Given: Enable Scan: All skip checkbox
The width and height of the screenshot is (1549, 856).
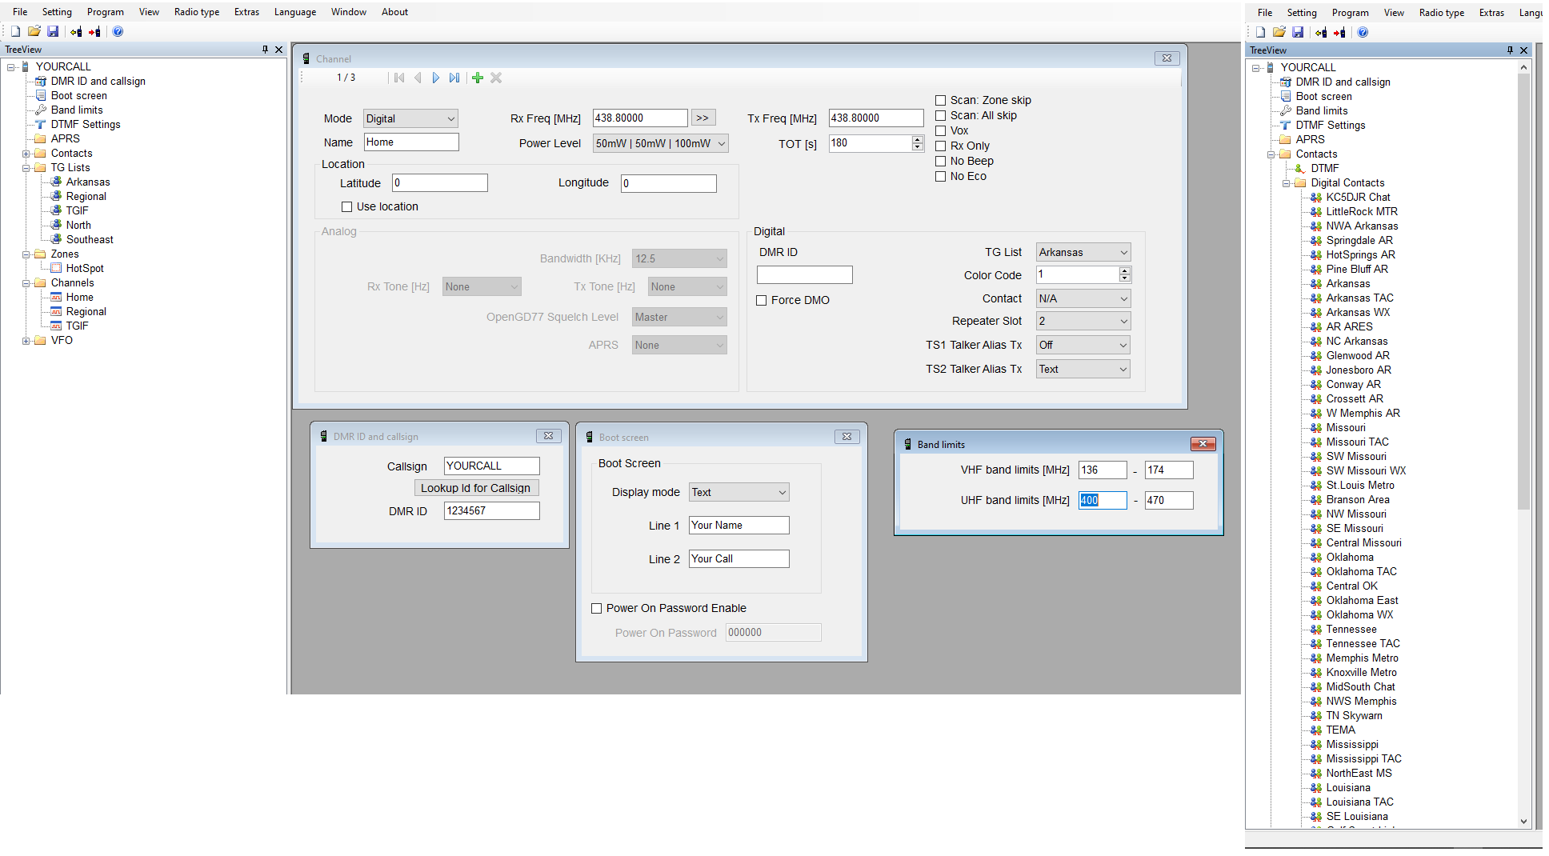Looking at the screenshot, I should [940, 115].
